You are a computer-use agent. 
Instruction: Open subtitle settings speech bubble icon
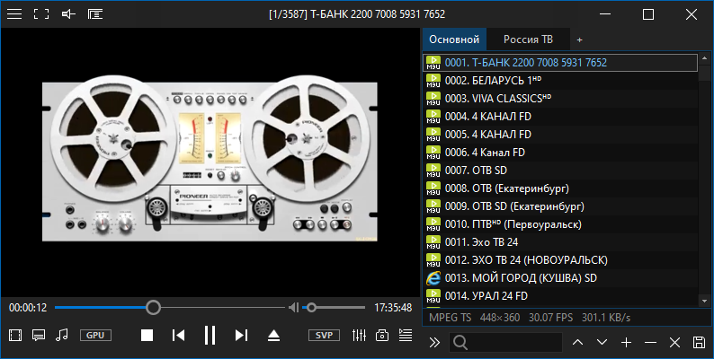(39, 336)
